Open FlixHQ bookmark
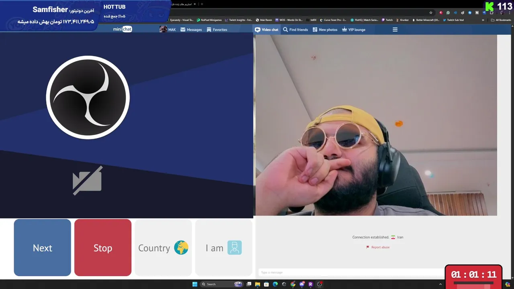This screenshot has width=514, height=289. 364,20
